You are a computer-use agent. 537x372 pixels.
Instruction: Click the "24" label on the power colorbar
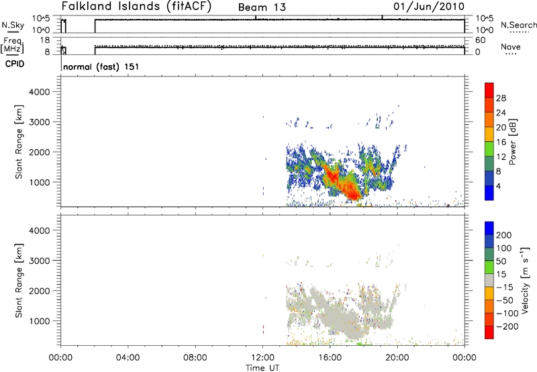(501, 113)
